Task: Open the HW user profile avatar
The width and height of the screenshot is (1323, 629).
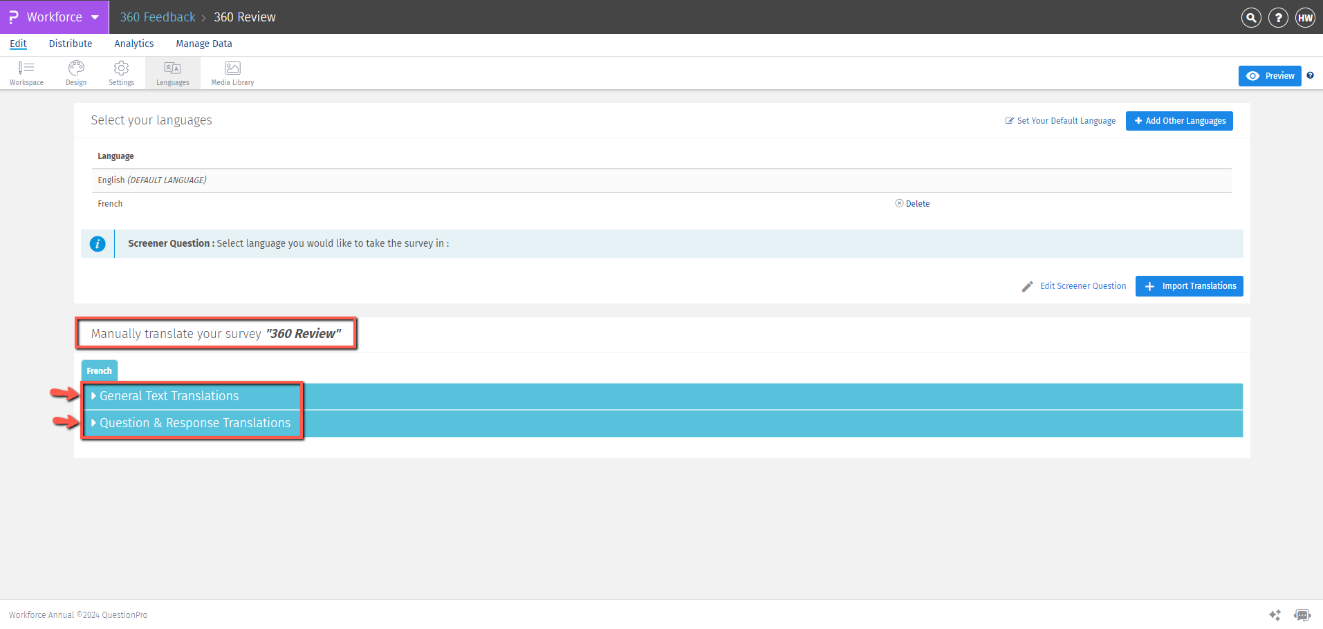Action: coord(1305,17)
